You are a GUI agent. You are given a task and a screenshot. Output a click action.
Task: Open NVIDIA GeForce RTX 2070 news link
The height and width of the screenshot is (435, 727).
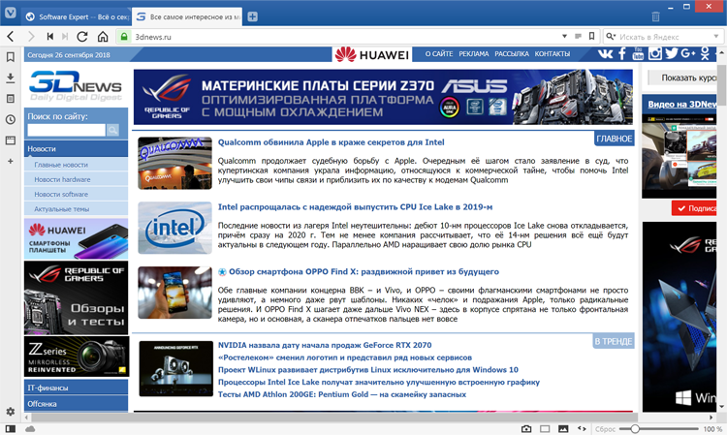pos(325,345)
